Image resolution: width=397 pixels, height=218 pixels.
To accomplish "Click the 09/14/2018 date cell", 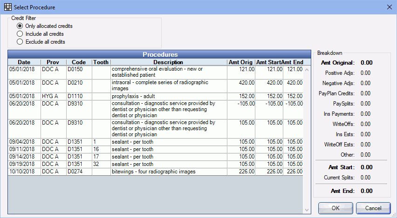I will pos(24,157).
